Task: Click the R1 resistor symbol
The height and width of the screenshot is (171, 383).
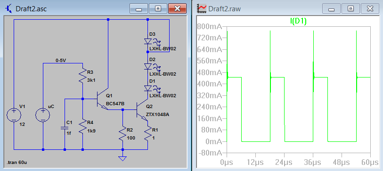Action: [x=148, y=134]
